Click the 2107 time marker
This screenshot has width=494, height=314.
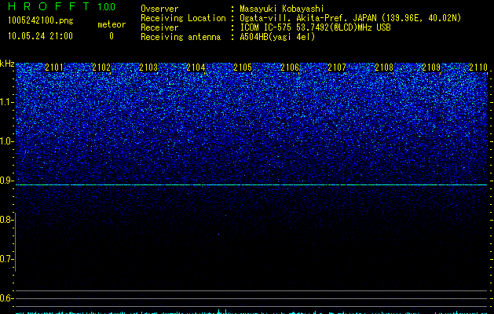[x=337, y=67]
